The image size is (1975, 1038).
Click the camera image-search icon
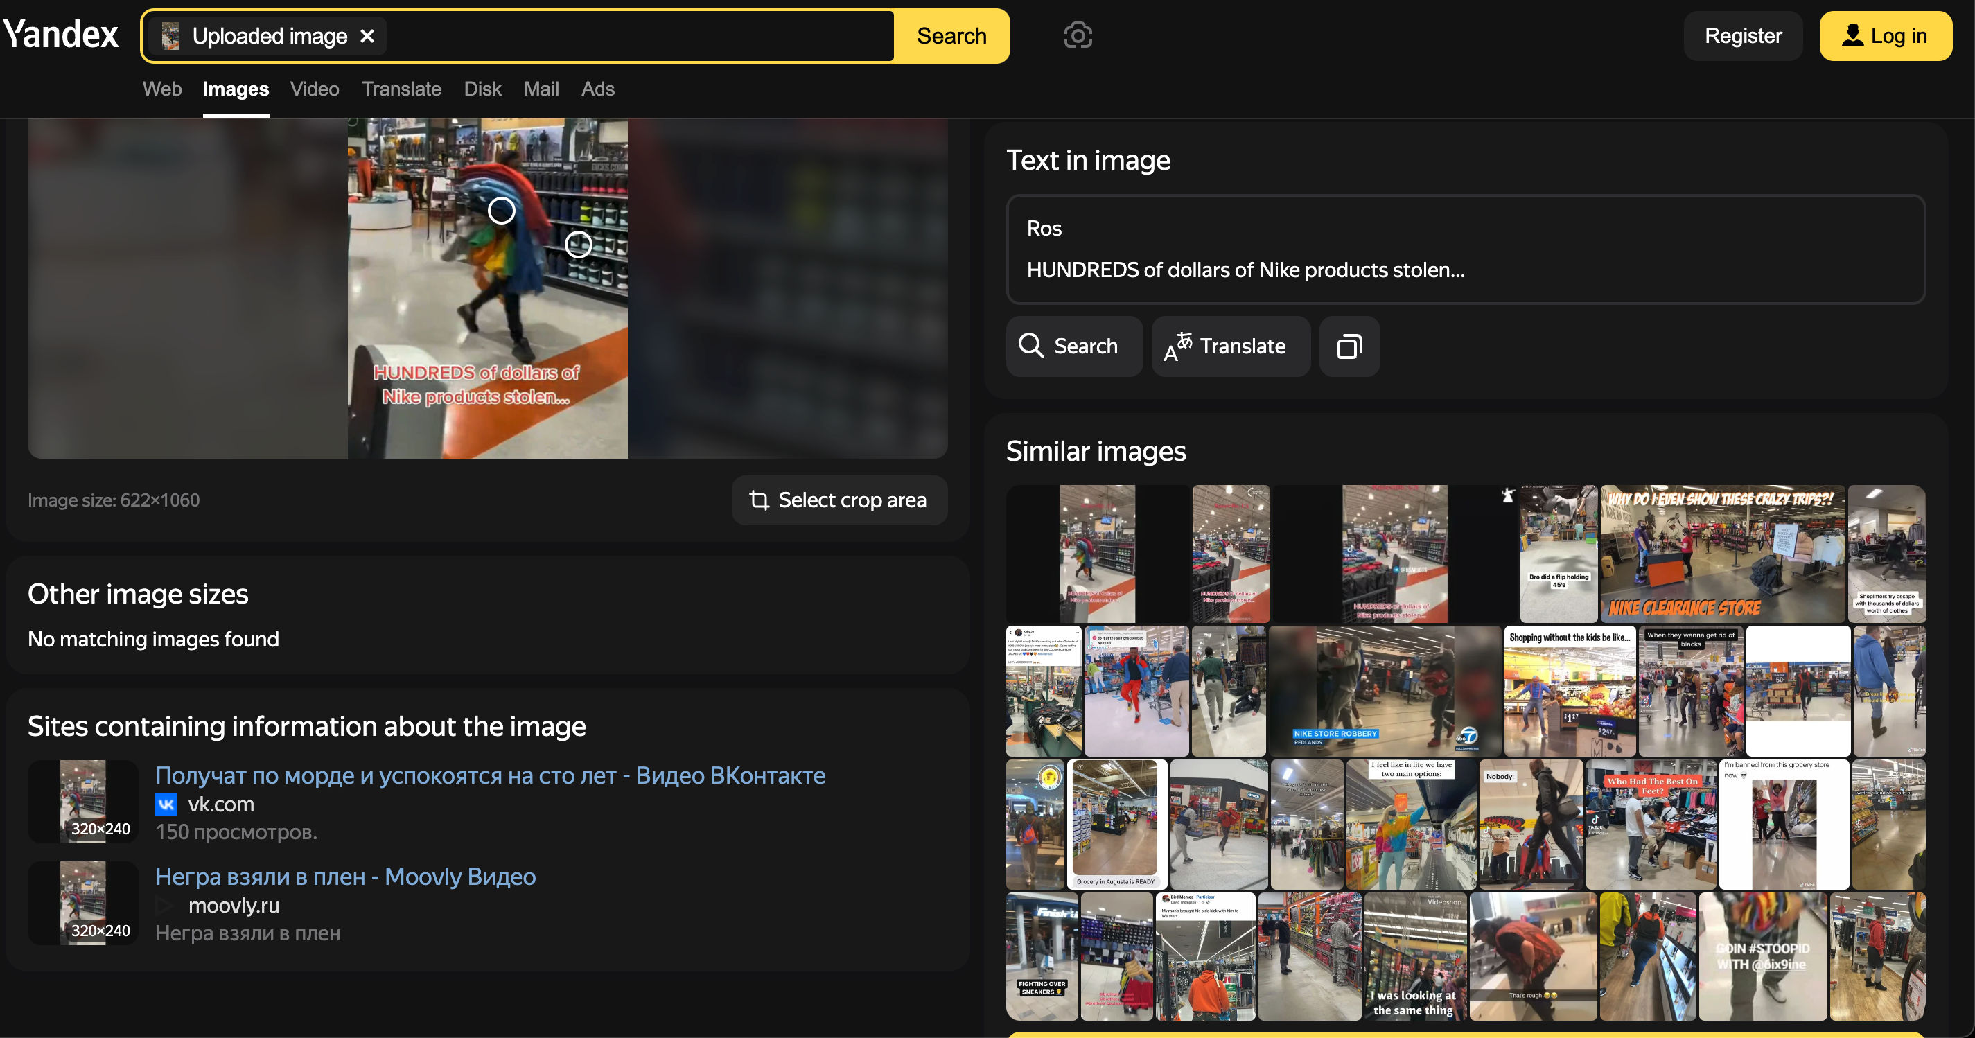tap(1077, 36)
